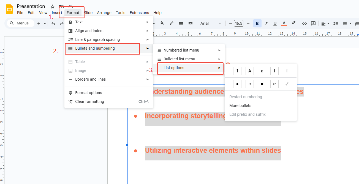This screenshot has height=184, width=359.
Task: Click the text color swatch button
Action: (x=284, y=24)
